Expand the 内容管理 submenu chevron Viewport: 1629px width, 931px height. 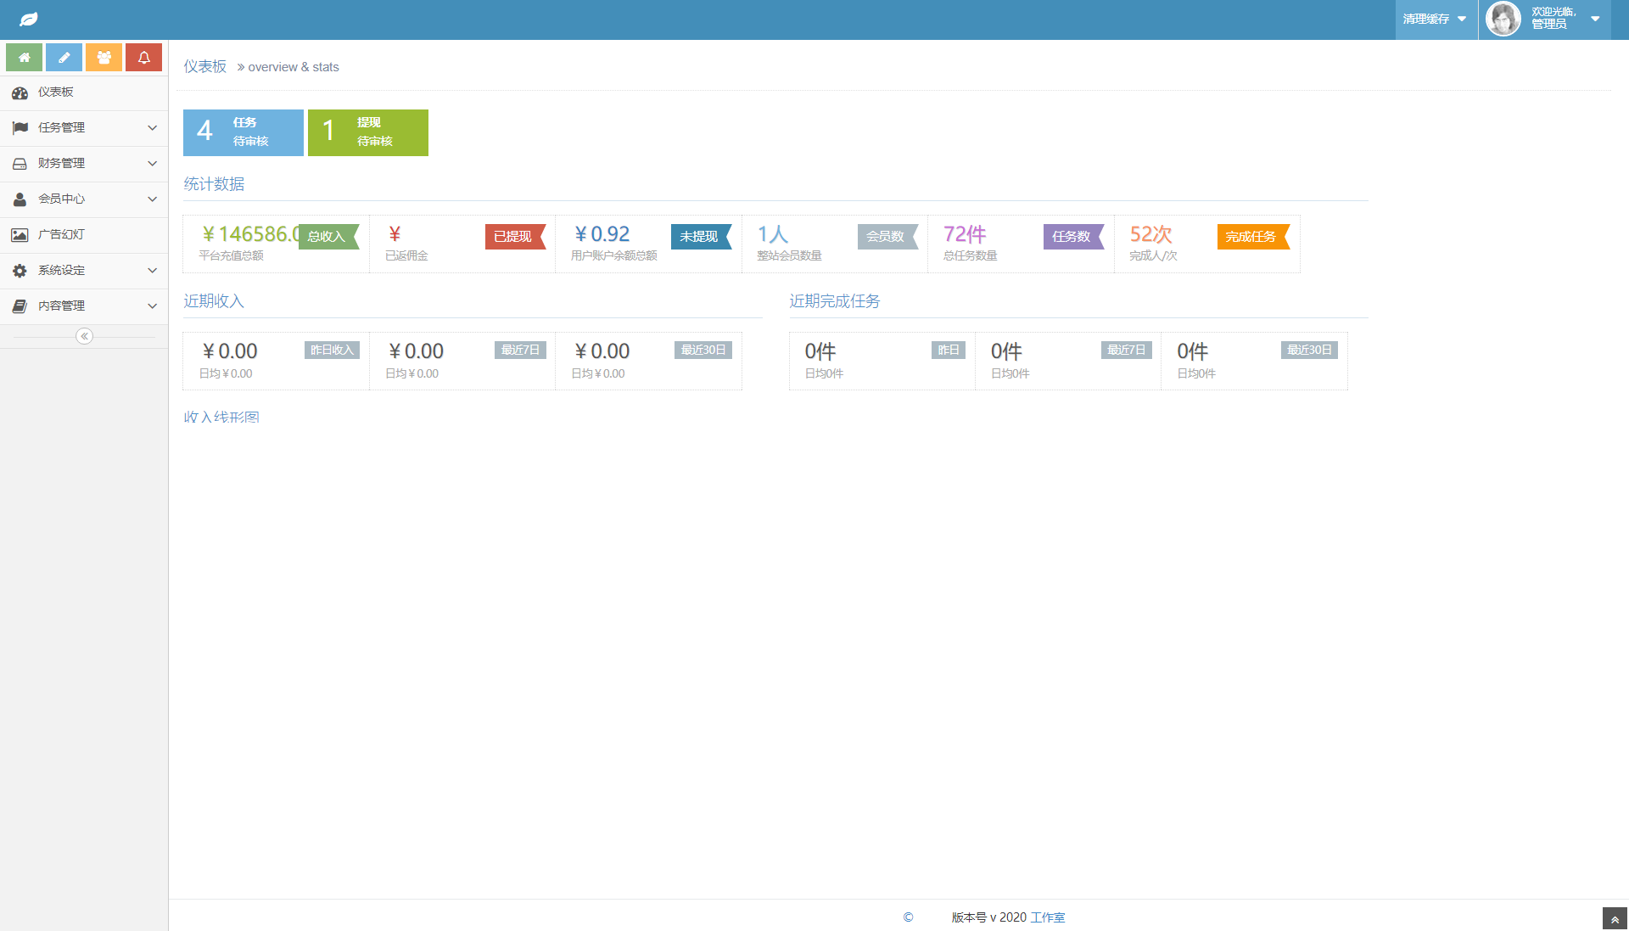[x=153, y=306]
